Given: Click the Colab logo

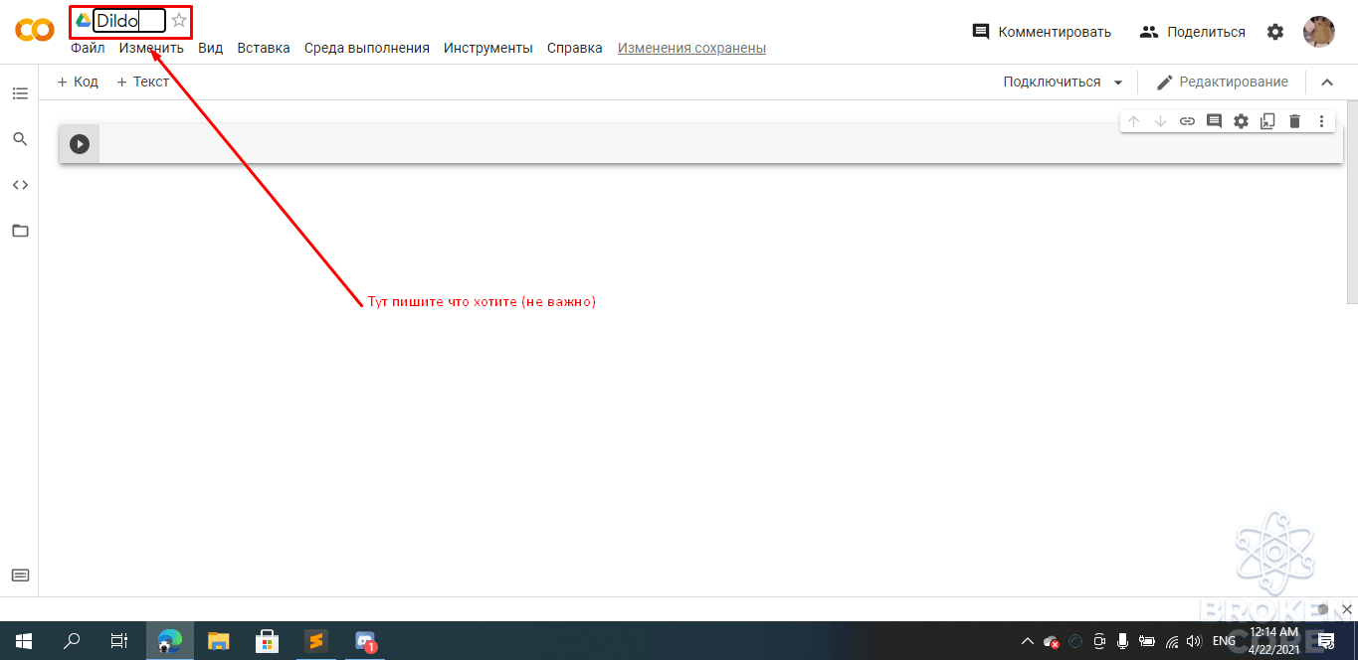Looking at the screenshot, I should (35, 31).
